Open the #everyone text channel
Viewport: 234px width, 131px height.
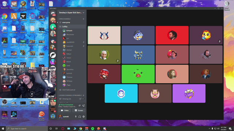pos(72,23)
